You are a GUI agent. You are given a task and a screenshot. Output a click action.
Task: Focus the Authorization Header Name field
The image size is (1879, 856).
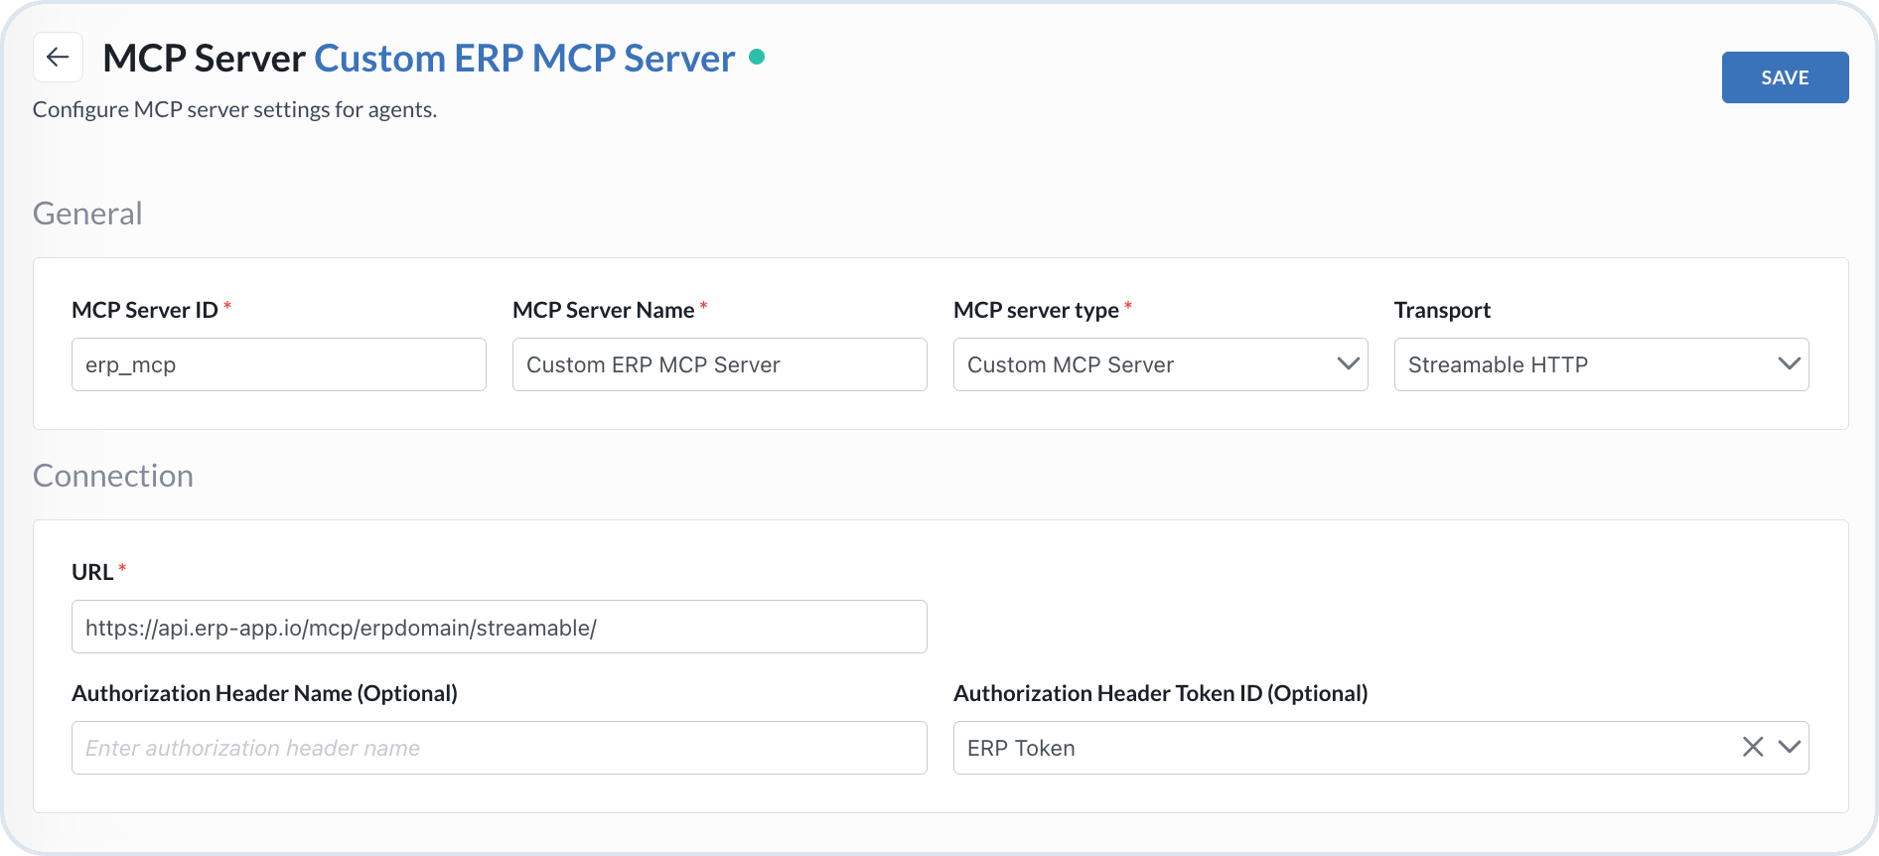[x=500, y=748]
